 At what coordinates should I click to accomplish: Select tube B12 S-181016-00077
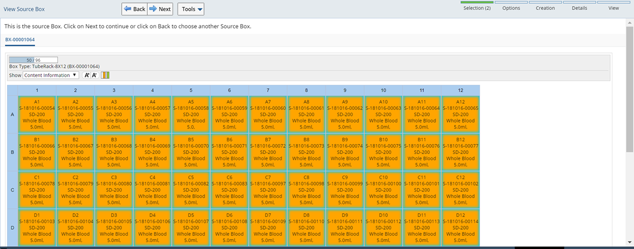click(460, 152)
